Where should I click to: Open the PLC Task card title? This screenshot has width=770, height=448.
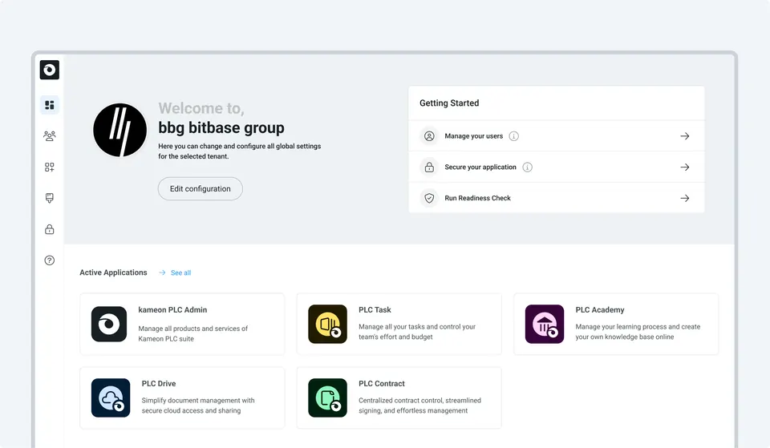click(375, 309)
